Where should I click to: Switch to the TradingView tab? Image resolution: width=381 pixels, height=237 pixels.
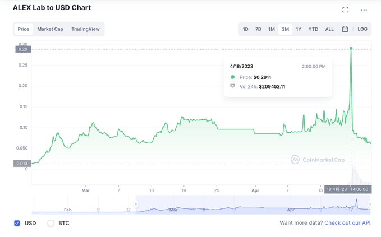coord(85,29)
